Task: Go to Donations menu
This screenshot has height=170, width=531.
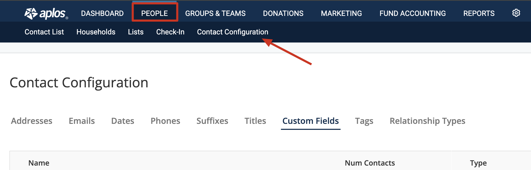Action: [x=283, y=13]
